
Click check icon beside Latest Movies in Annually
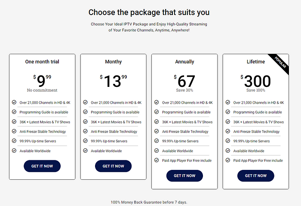point(157,122)
